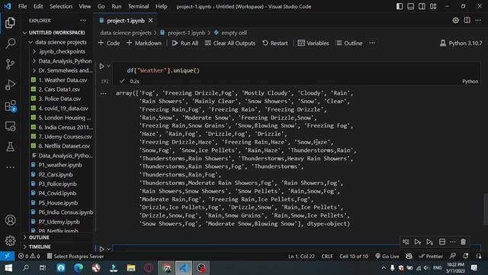The height and width of the screenshot is (275, 488).
Task: Open editor more actions ellipsis
Action: coord(478,21)
